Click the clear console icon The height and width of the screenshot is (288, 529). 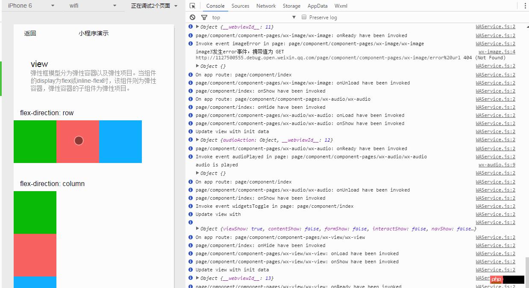pyautogui.click(x=192, y=17)
